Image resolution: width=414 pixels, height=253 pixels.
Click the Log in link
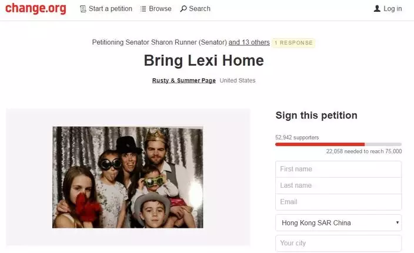[x=392, y=9]
